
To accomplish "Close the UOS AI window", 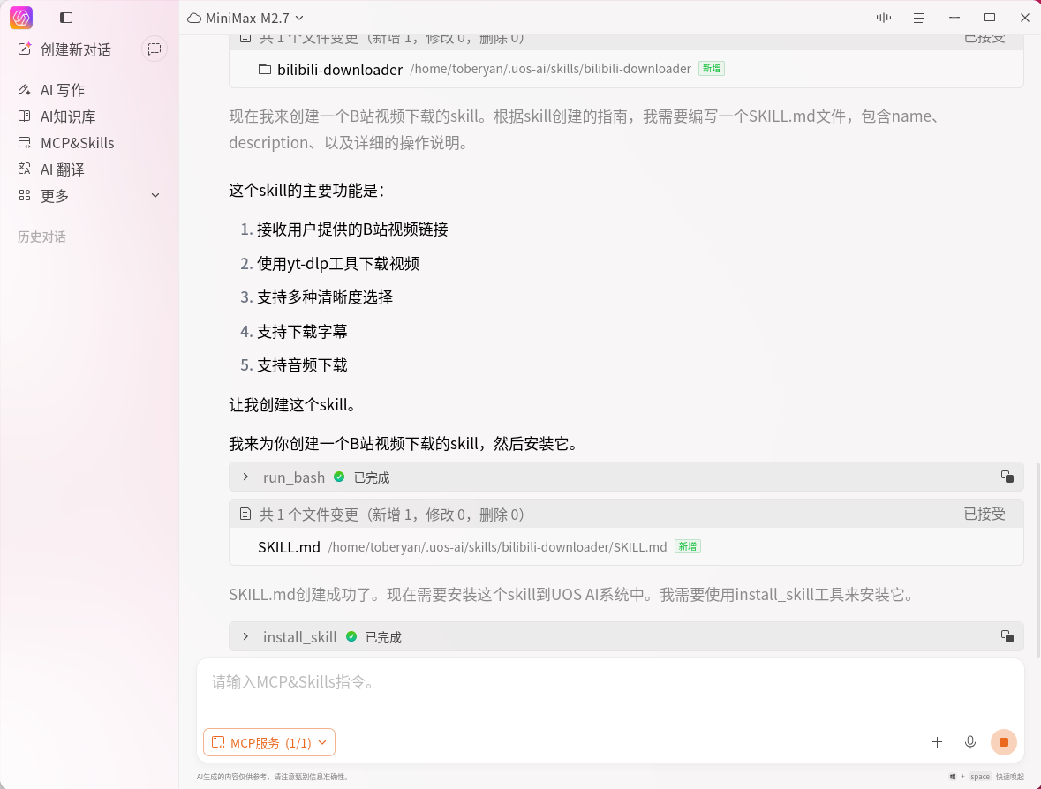I will pos(1025,18).
